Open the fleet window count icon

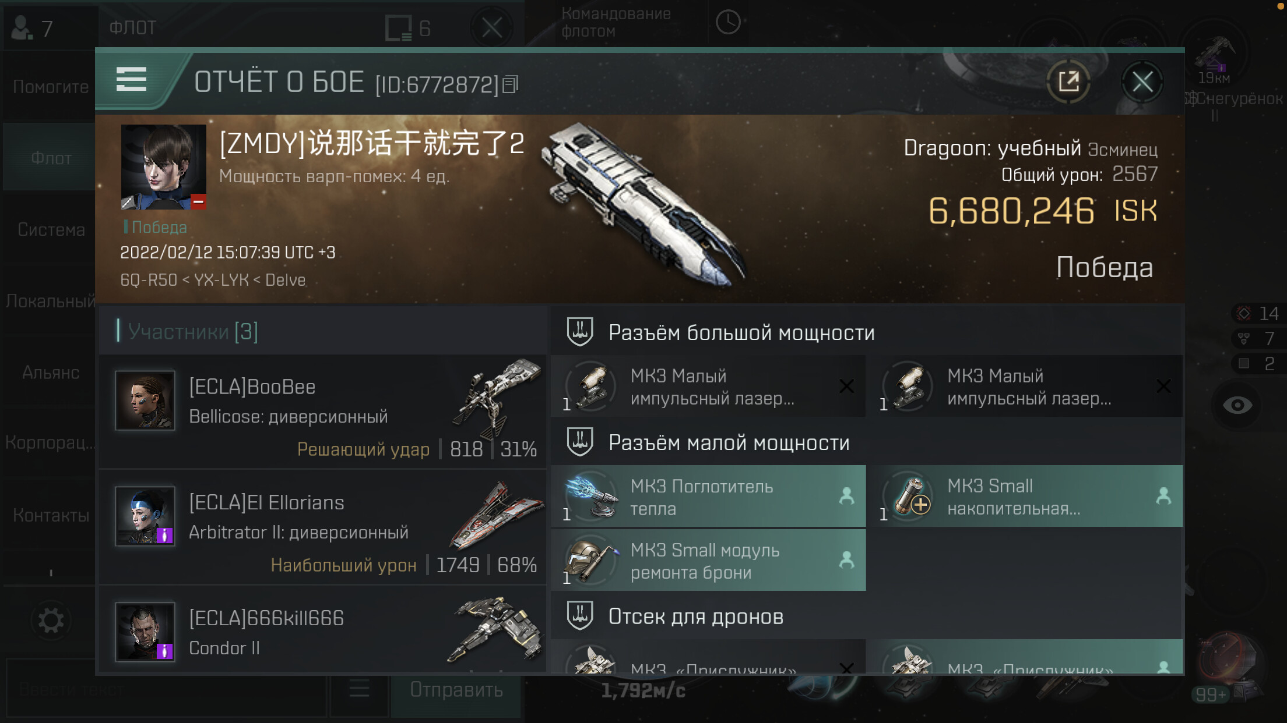point(407,28)
